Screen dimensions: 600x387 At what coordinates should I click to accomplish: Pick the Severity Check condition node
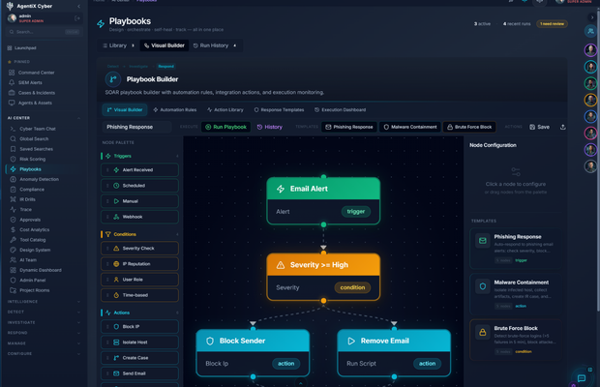139,249
